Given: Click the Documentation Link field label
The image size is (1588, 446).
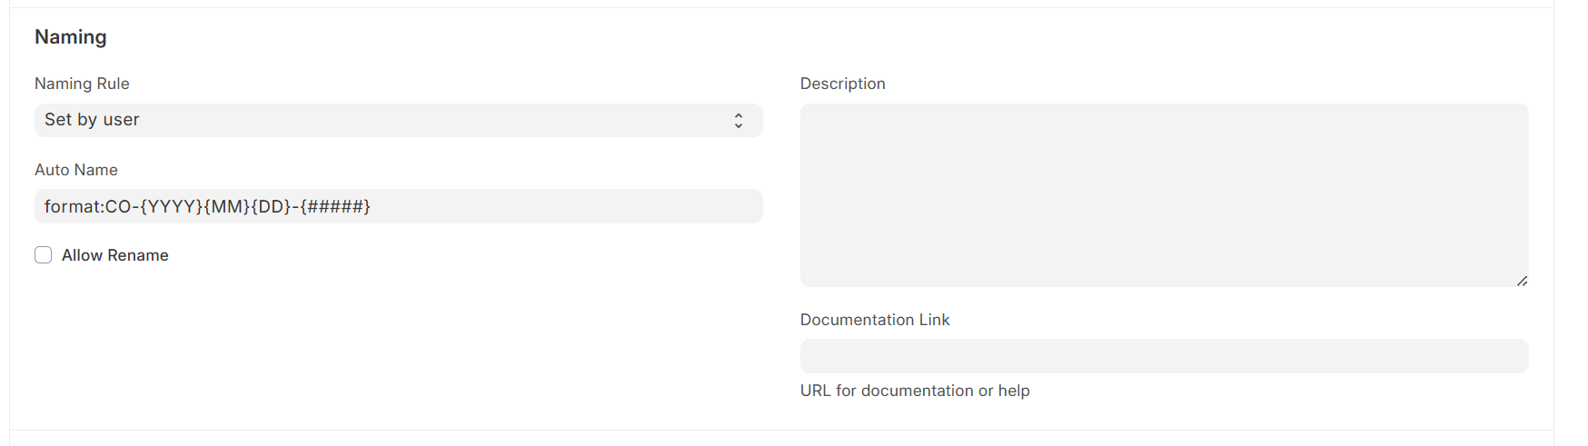Looking at the screenshot, I should pos(874,320).
